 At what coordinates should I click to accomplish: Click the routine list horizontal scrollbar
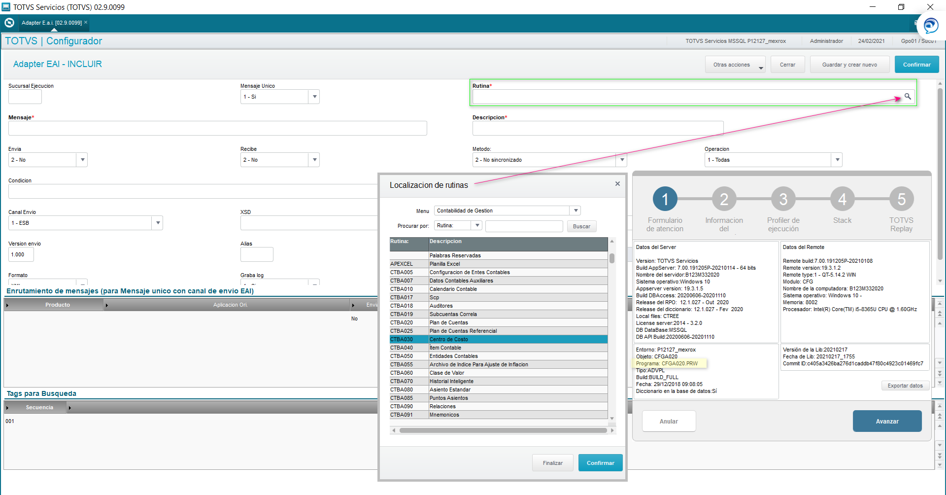coord(503,430)
